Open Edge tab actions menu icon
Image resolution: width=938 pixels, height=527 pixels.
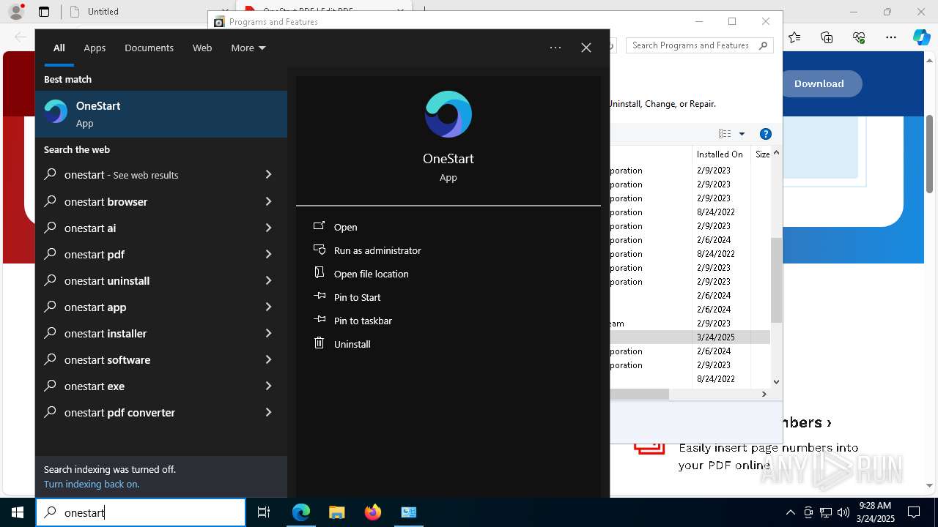coord(44,12)
